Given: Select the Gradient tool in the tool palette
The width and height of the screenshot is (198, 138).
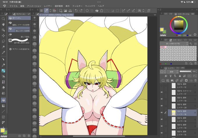Looking at the screenshot, I should pos(3,106).
